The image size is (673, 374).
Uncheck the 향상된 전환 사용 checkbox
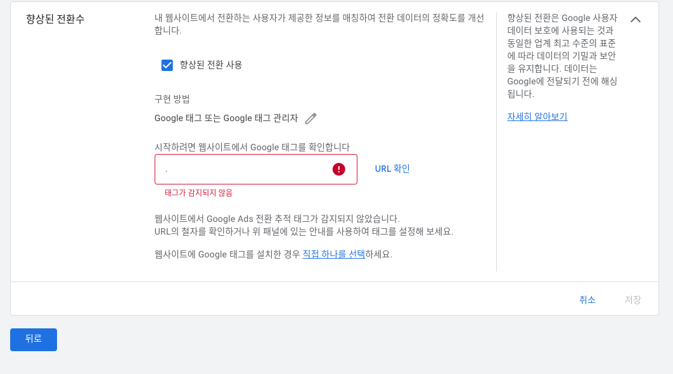[x=167, y=65]
